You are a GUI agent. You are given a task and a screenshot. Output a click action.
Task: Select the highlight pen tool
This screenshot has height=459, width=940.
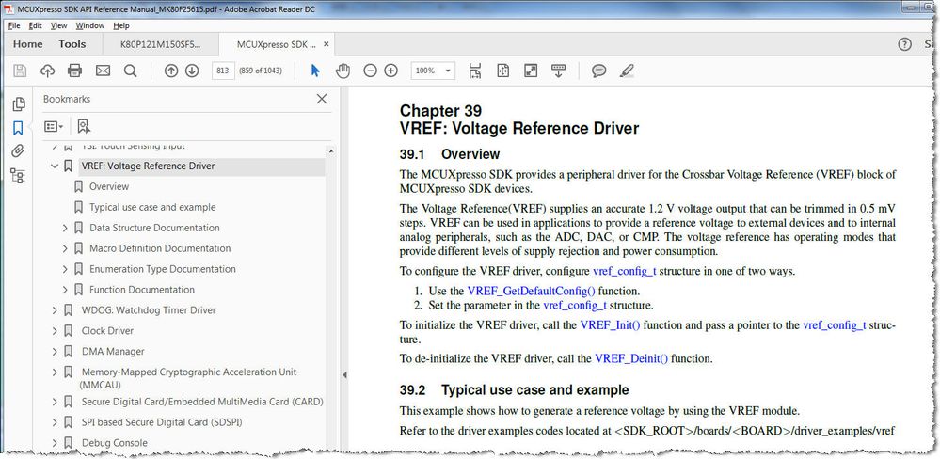627,71
